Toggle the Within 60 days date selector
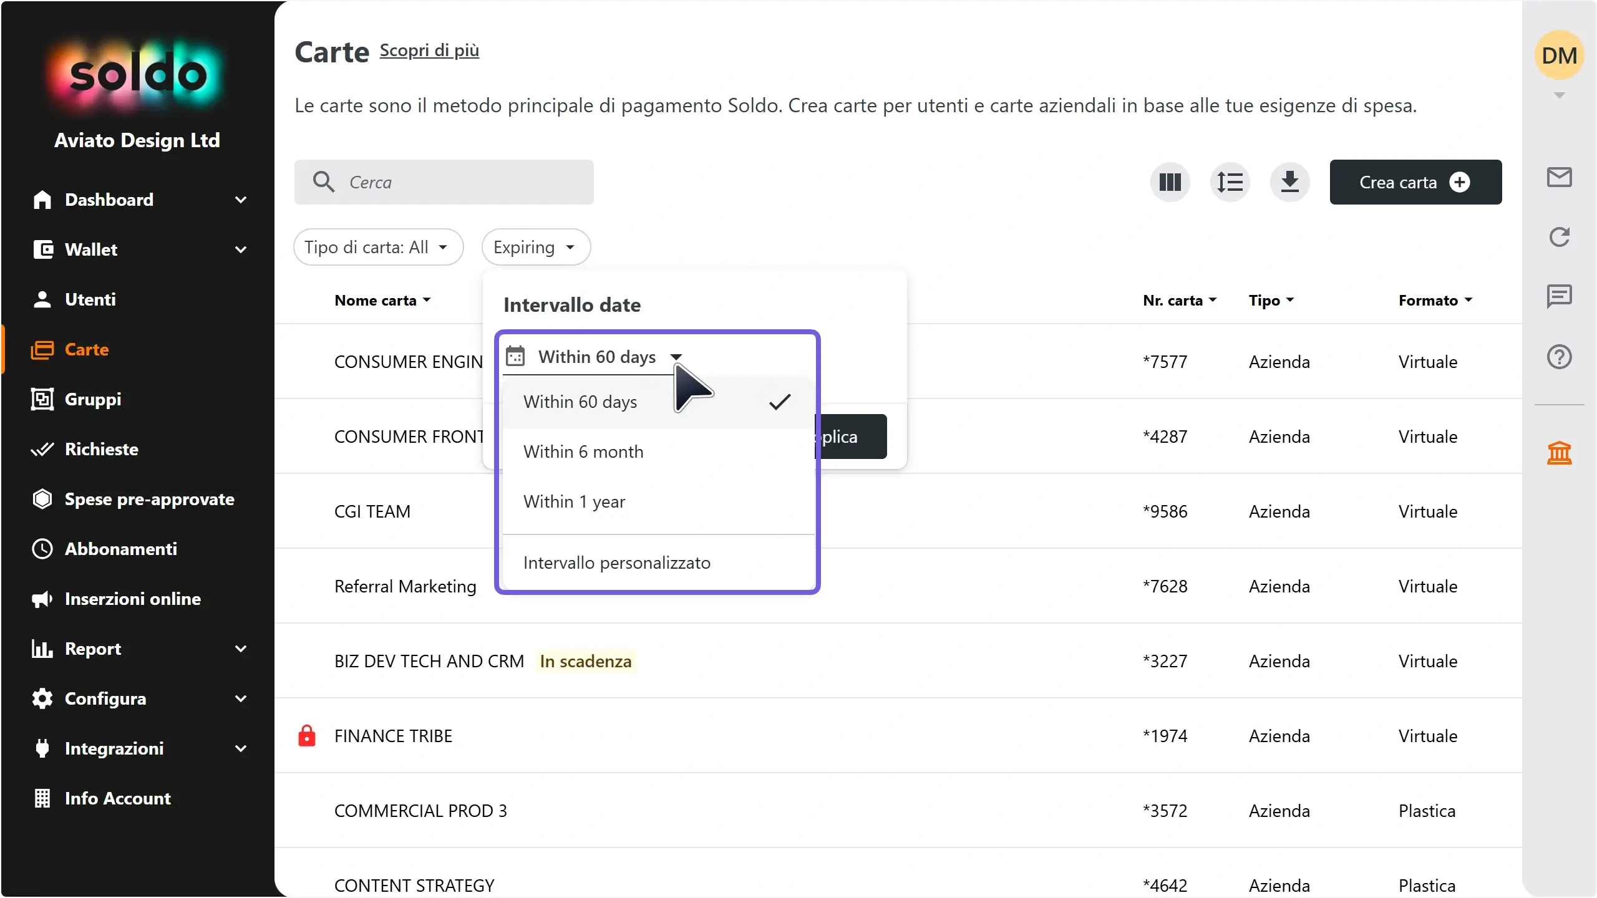This screenshot has width=1597, height=898. coord(595,357)
